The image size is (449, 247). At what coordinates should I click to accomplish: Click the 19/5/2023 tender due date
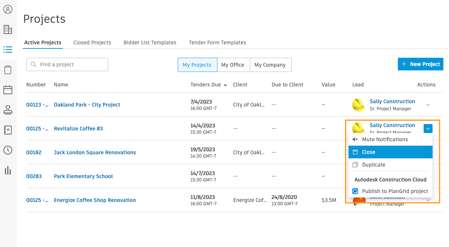[203, 149]
